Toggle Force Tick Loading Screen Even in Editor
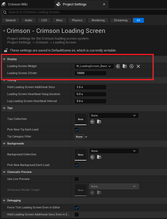 tap(77, 208)
